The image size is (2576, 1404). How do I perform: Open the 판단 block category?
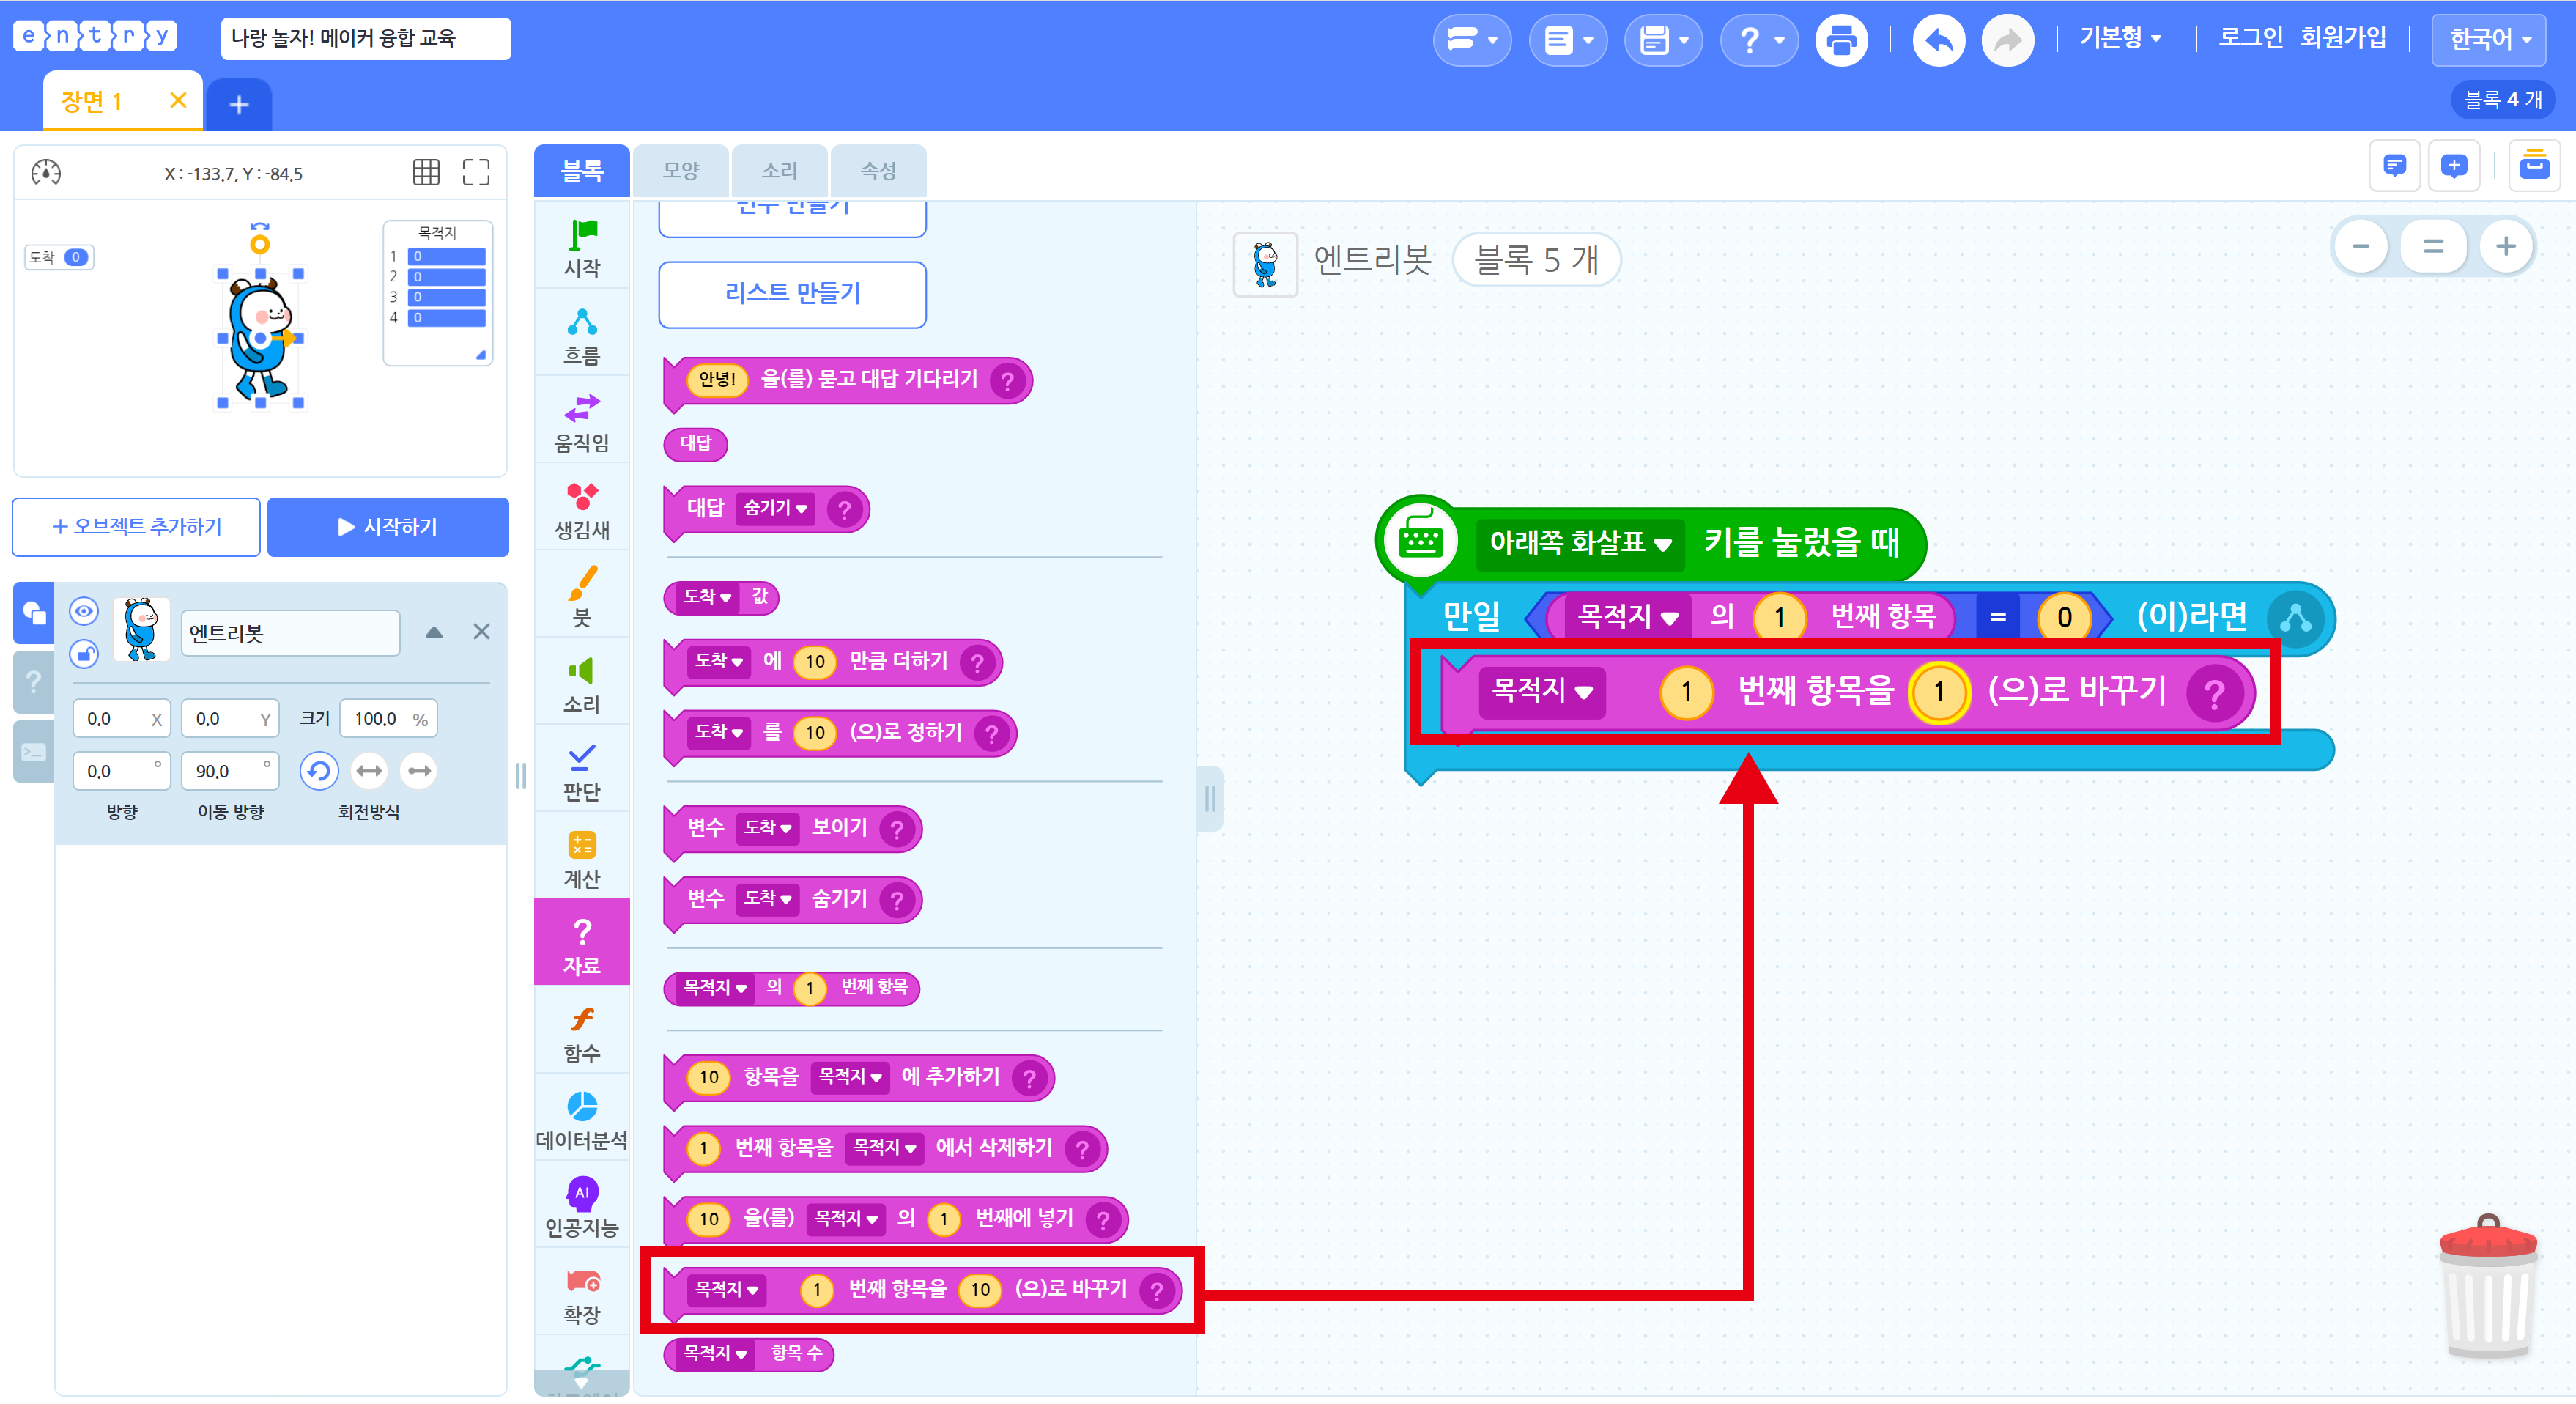tap(581, 771)
